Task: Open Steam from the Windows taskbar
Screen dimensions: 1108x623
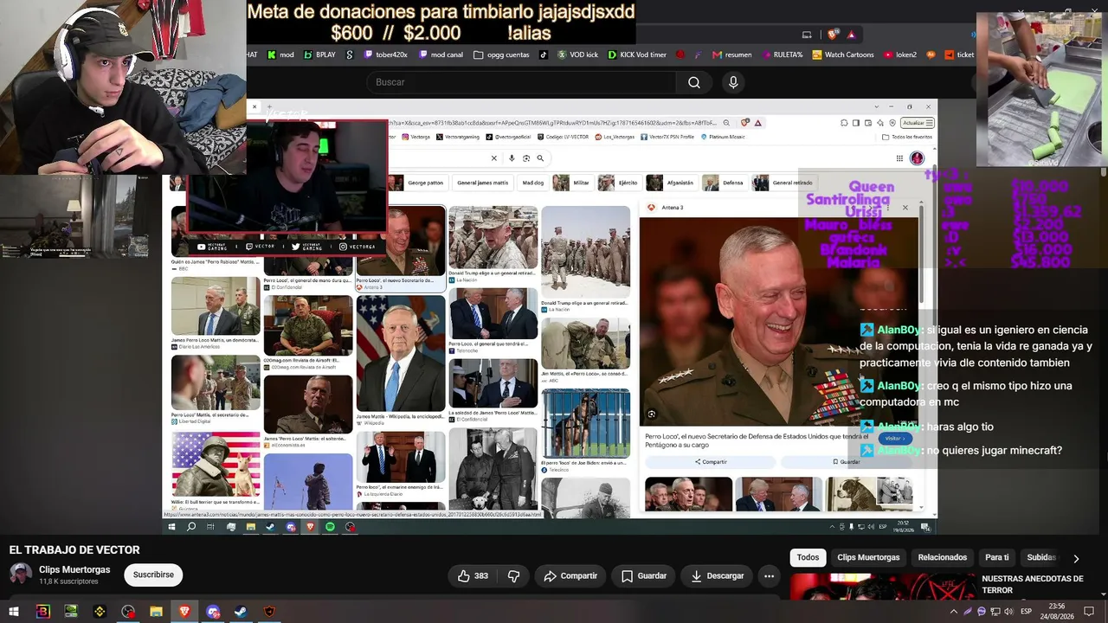Action: tap(241, 612)
